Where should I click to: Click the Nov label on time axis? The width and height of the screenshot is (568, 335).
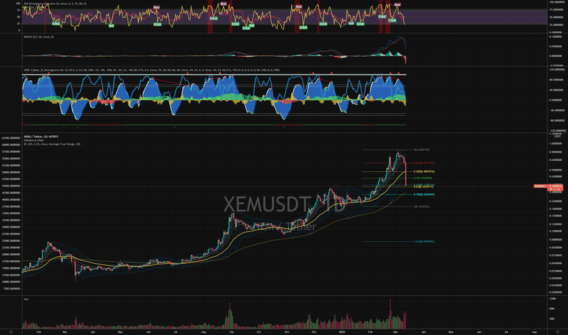(x=286, y=332)
